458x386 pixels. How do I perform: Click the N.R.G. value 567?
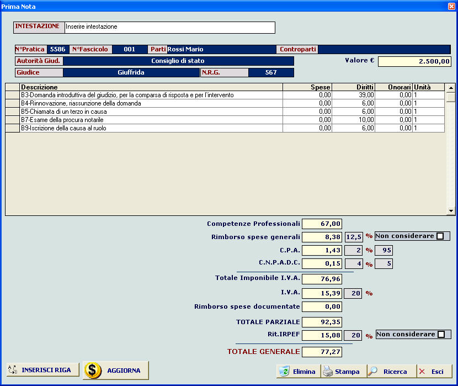271,72
